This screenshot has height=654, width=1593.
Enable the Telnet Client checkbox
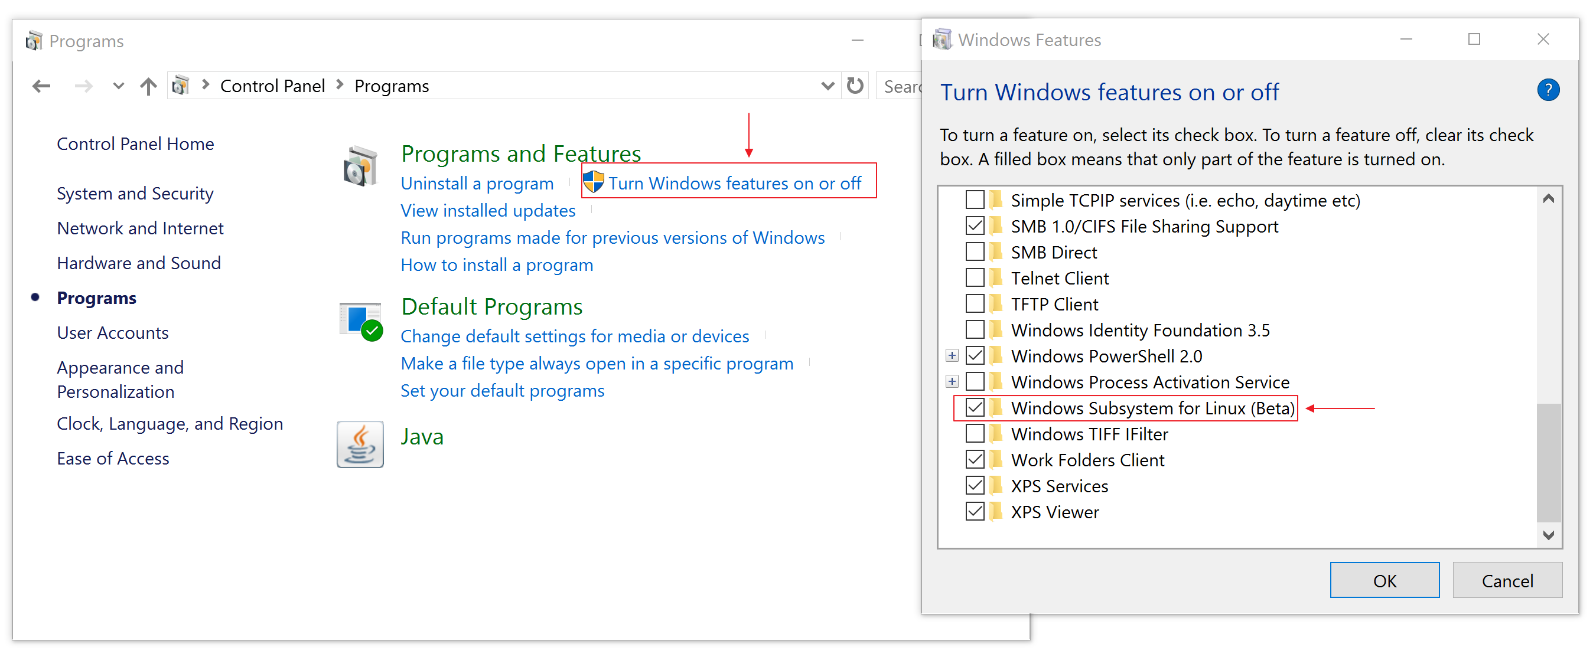[975, 277]
